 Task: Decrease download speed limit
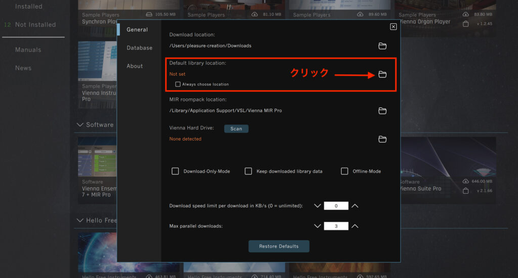pyautogui.click(x=318, y=206)
